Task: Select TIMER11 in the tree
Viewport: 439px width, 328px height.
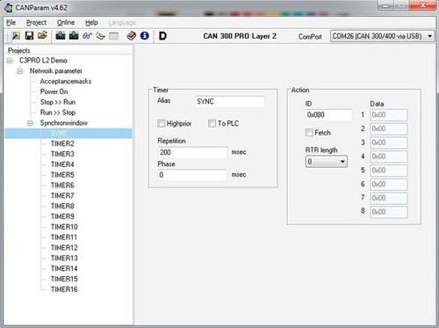Action: coord(64,237)
